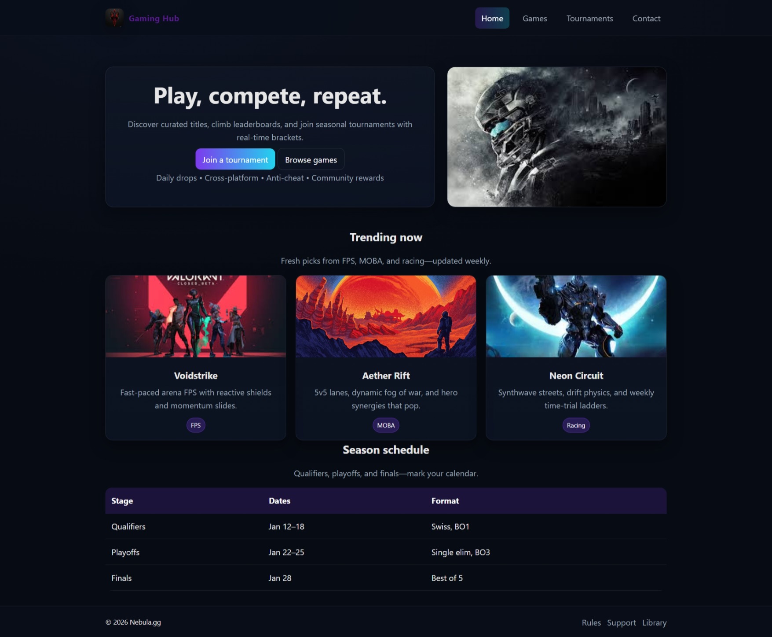Click the Dates column header
Image resolution: width=772 pixels, height=637 pixels.
(279, 501)
